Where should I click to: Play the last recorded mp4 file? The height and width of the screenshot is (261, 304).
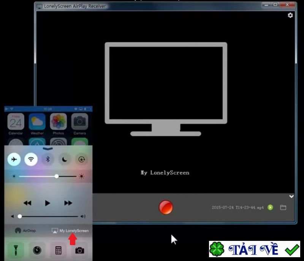coord(270,207)
